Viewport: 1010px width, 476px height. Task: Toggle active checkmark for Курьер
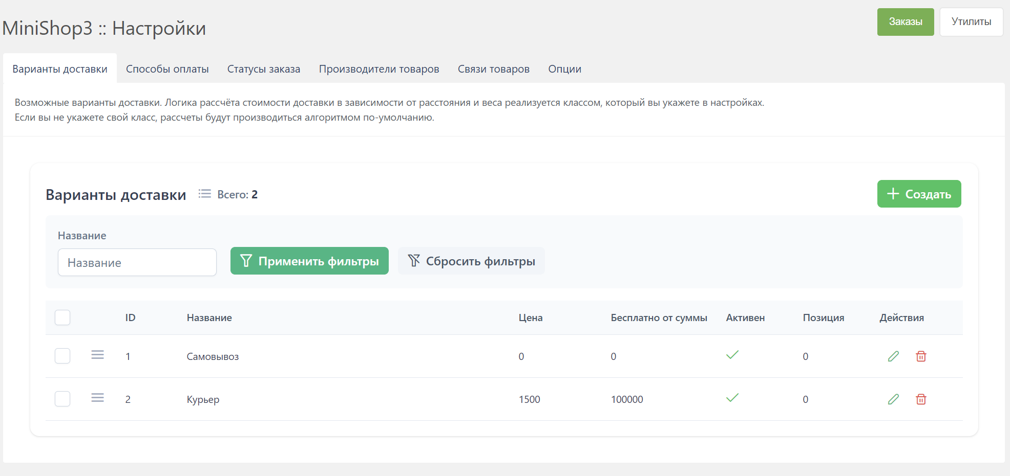(x=732, y=398)
